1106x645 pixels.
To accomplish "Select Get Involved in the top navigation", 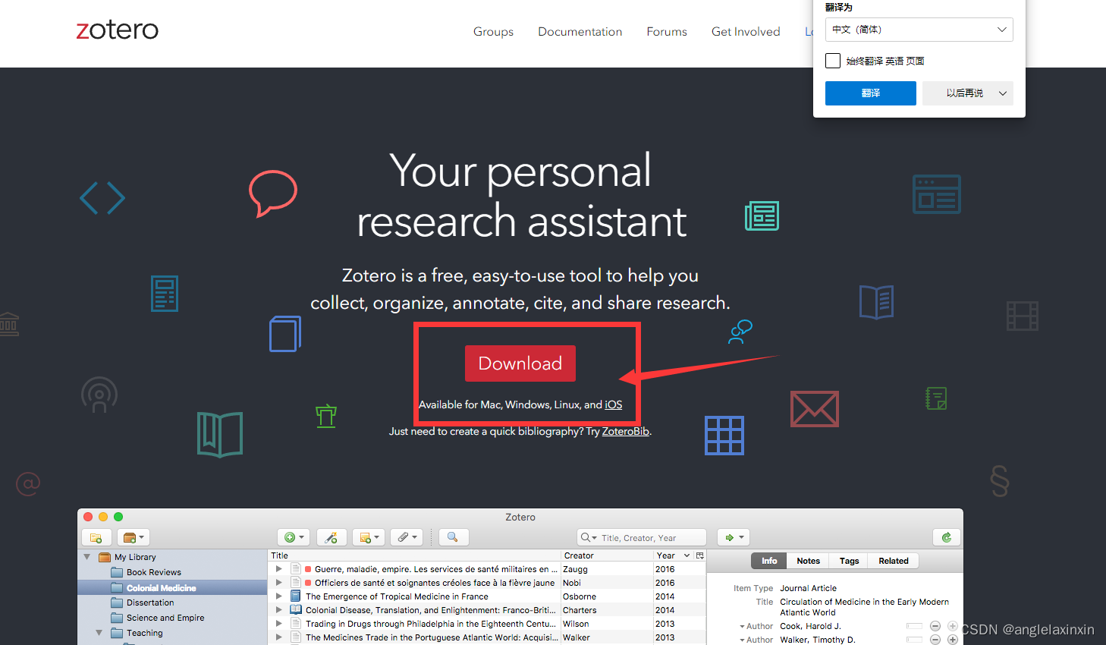I will (746, 31).
